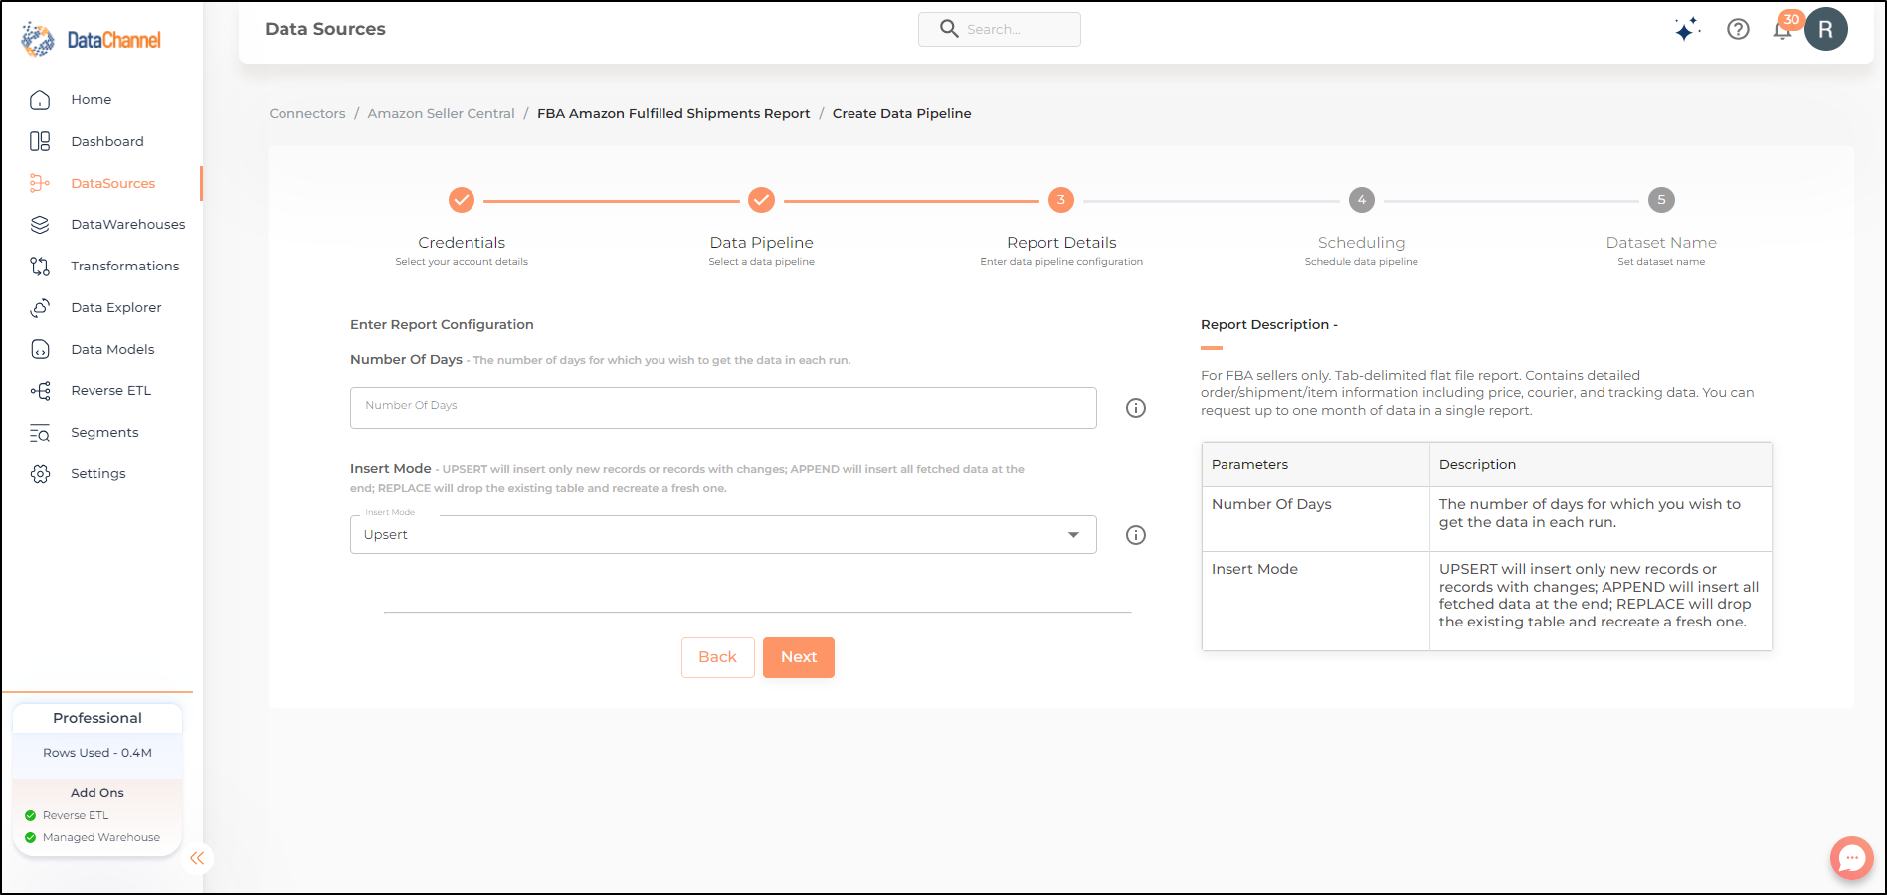Click the DataWarehouses stack icon
1887x895 pixels.
40,225
